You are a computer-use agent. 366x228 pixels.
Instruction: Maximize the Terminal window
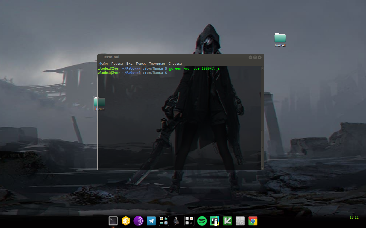click(255, 57)
